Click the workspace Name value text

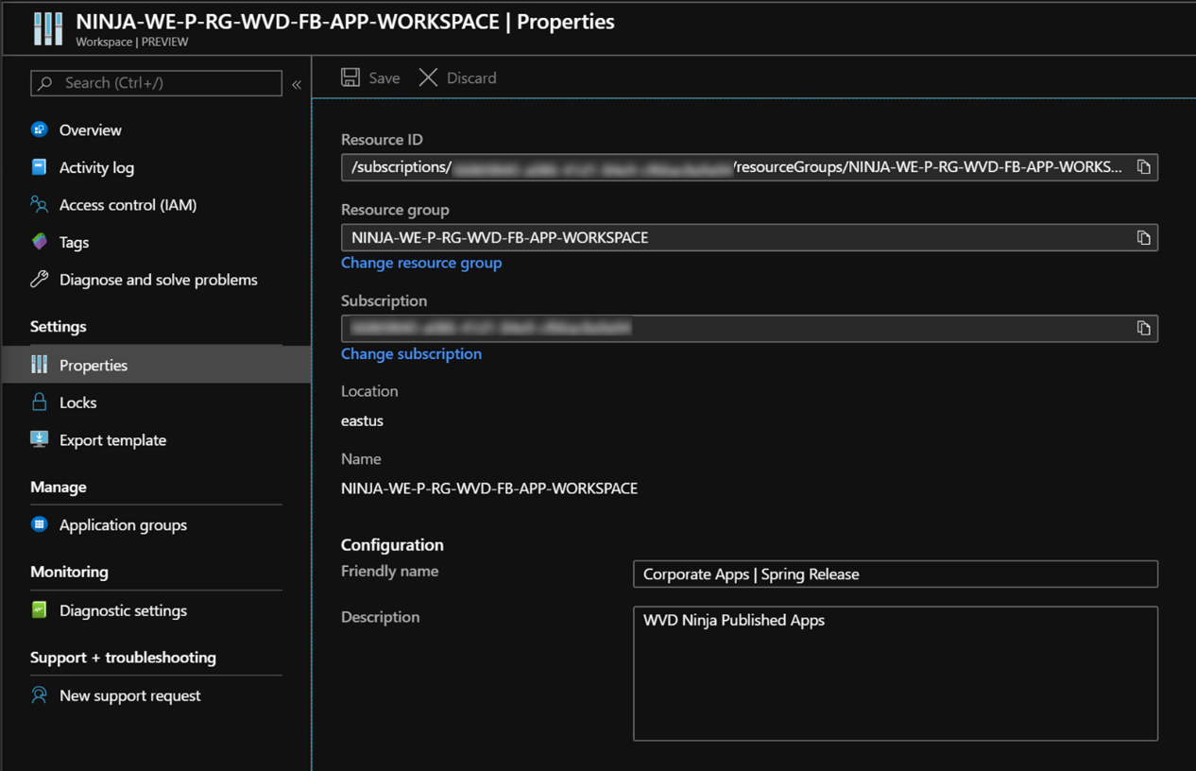489,488
